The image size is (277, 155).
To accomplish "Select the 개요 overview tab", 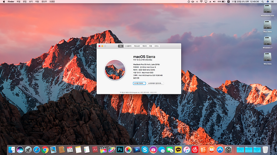I will click(121, 46).
